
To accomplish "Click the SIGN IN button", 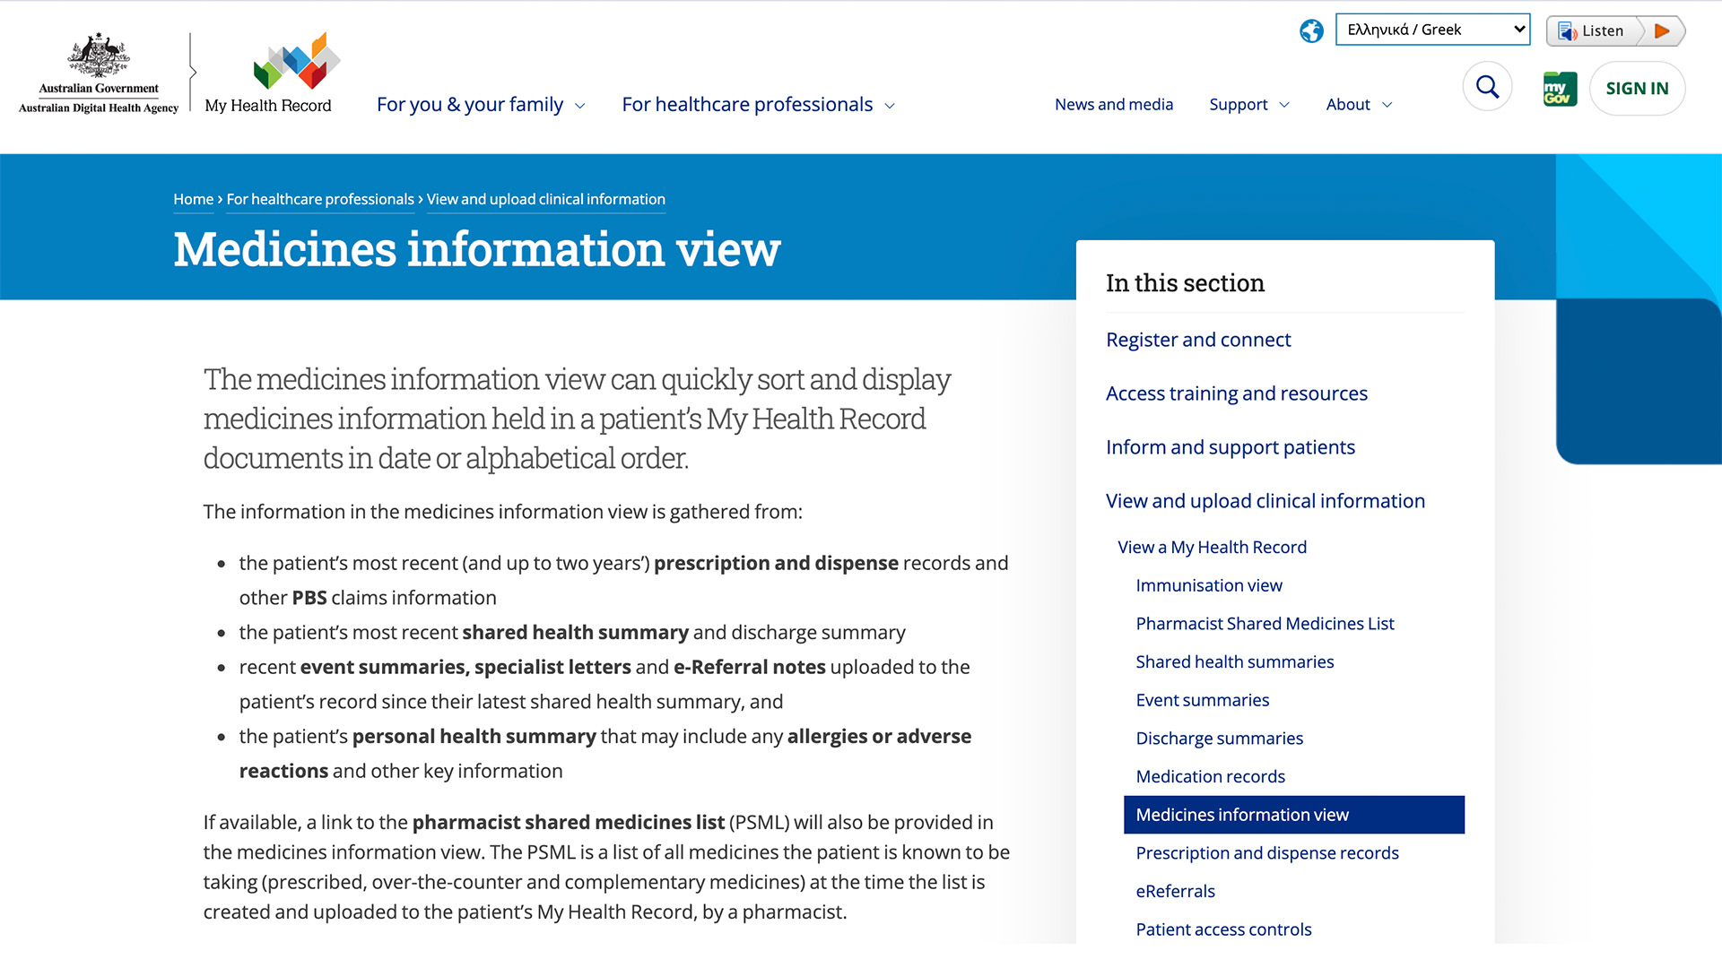I will point(1637,88).
